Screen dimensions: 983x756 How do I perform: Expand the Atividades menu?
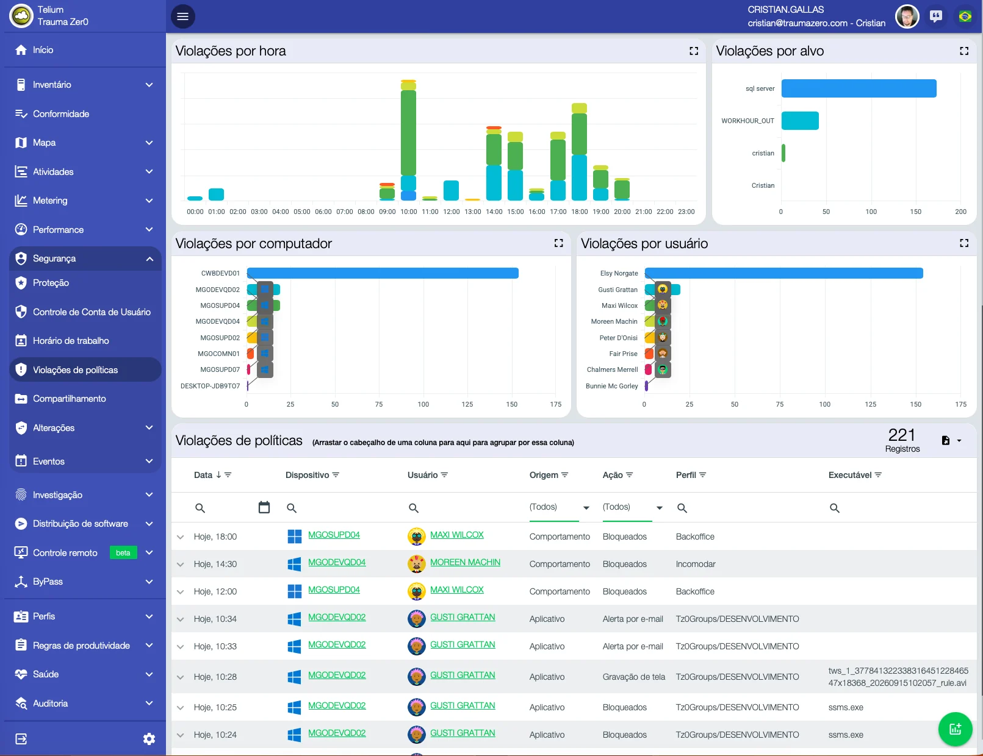(x=149, y=172)
